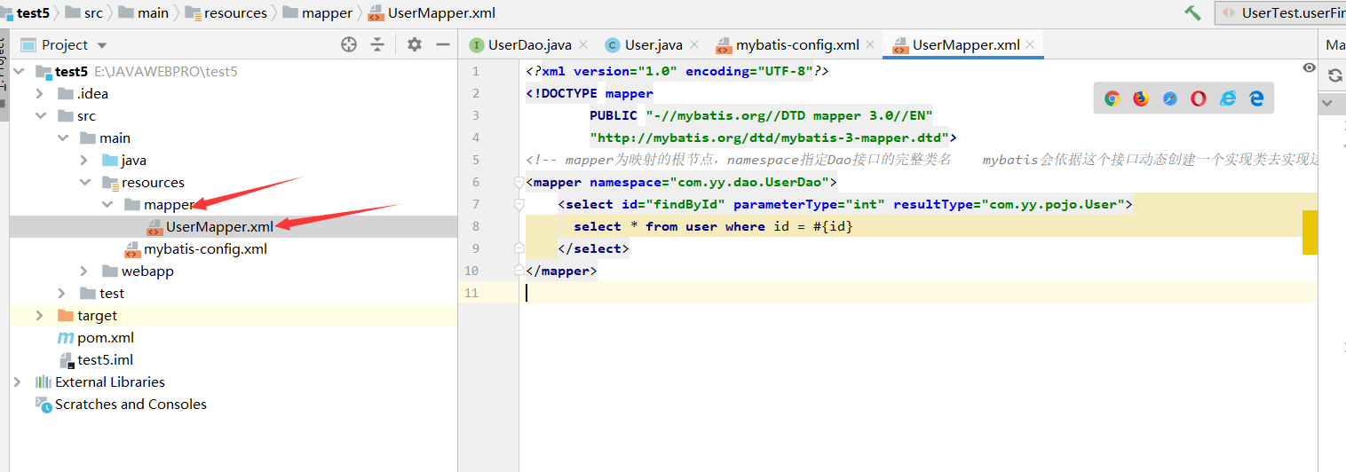1346x472 pixels.
Task: Select UserMapper.xml in the project tree
Action: coord(219,227)
